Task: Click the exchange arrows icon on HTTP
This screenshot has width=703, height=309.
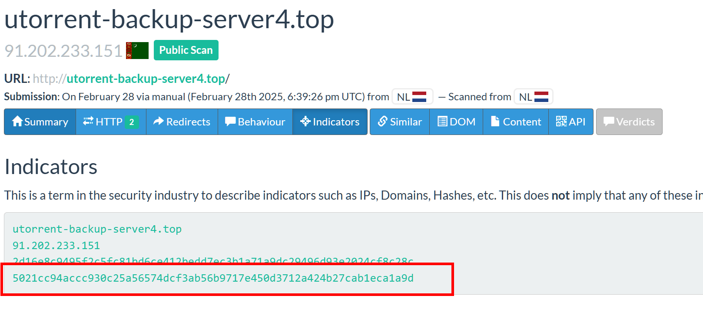Action: pos(88,121)
